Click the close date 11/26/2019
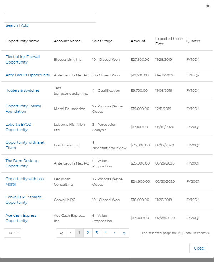The image size is (214, 262). (x=164, y=60)
